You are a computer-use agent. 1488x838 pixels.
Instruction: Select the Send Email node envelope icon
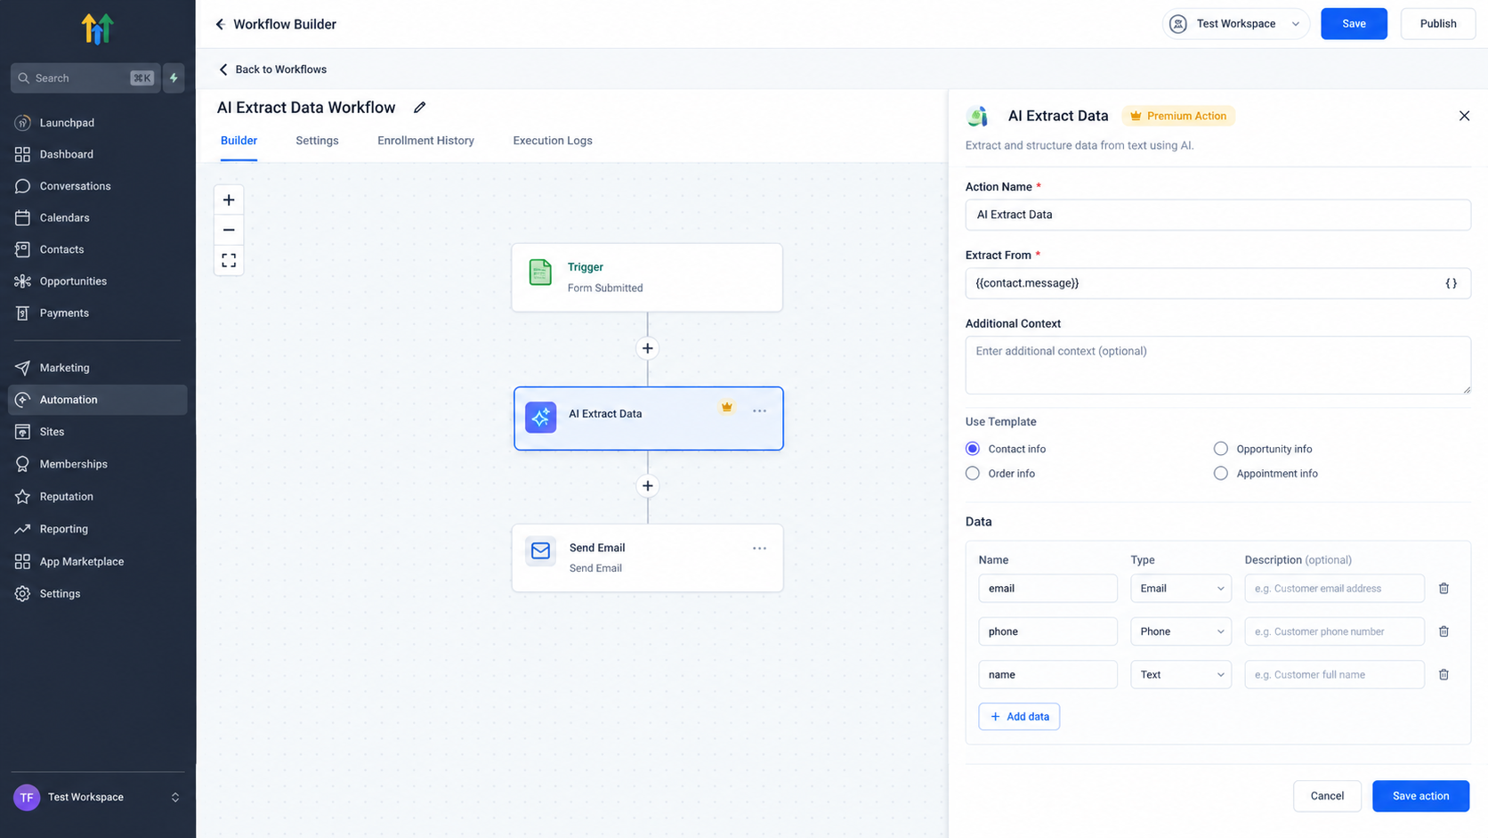pyautogui.click(x=540, y=551)
